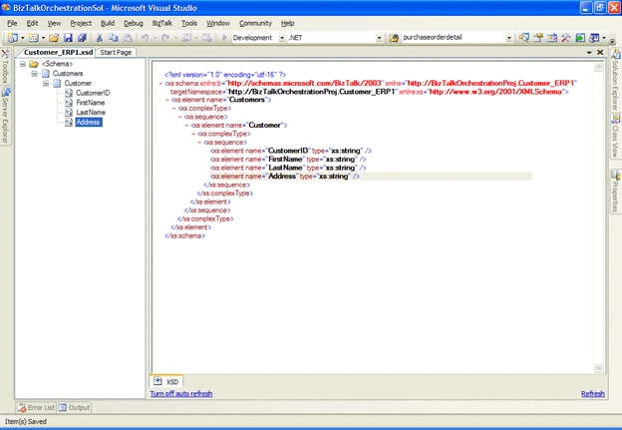This screenshot has width=622, height=430.
Task: Open the Toolbox side panel tab
Action: click(5, 66)
